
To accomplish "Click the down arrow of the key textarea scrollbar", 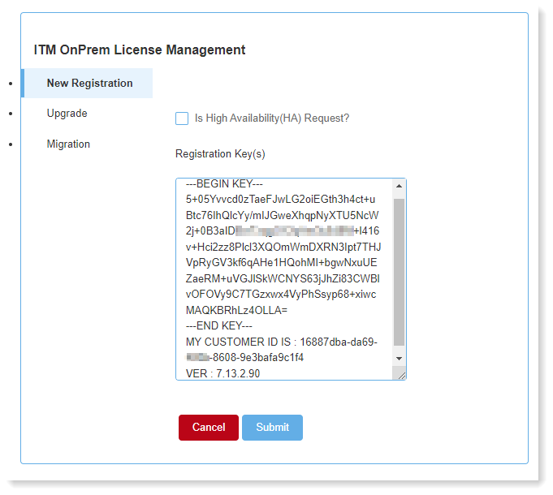I will 399,358.
